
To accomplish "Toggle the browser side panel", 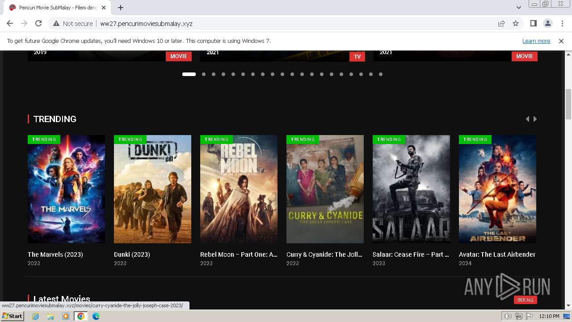I will click(533, 23).
